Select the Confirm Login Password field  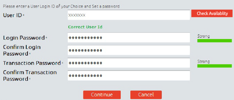[x=129, y=50]
